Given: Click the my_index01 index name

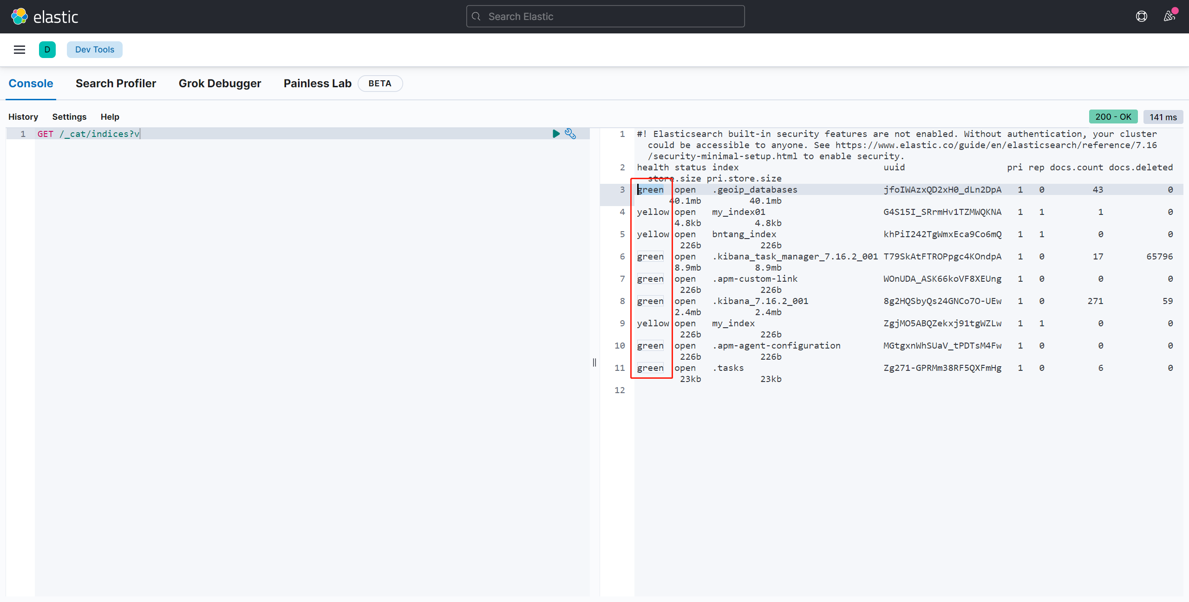Looking at the screenshot, I should (738, 212).
